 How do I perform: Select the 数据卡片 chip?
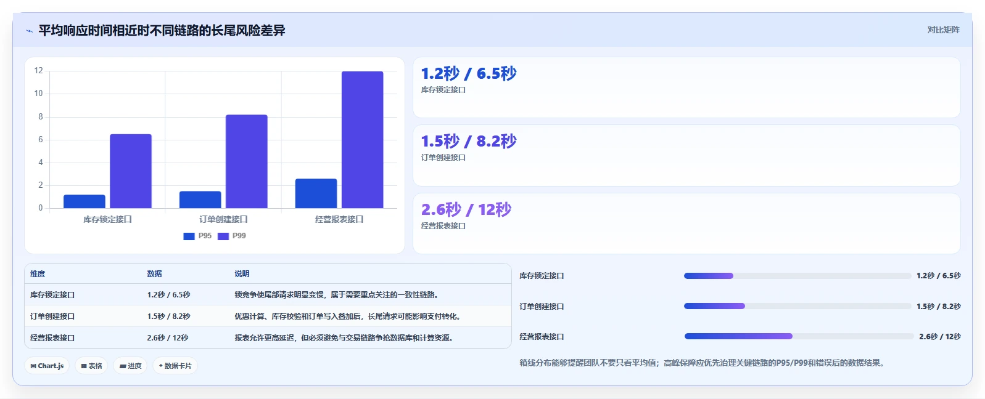pyautogui.click(x=175, y=366)
